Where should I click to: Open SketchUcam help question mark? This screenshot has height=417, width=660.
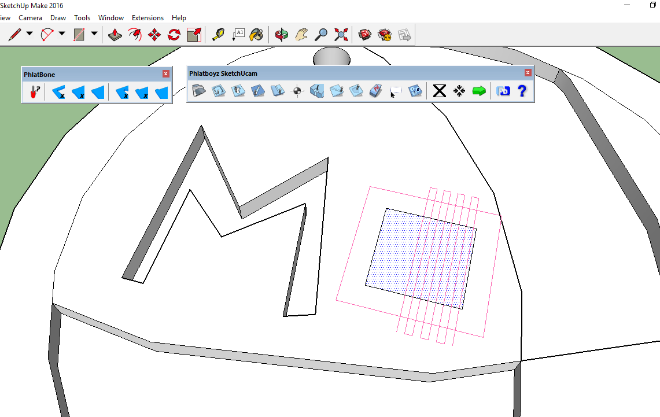[522, 91]
